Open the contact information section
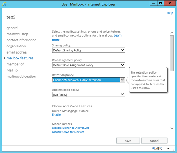The image size is (177, 153). tap(21, 40)
